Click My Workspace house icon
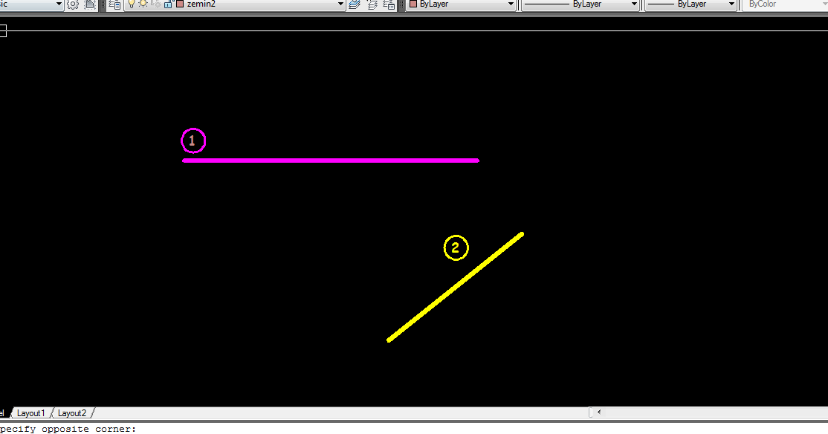The width and height of the screenshot is (828, 434). tap(90, 4)
